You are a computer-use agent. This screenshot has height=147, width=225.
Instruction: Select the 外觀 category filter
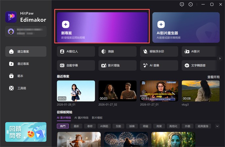187,126
